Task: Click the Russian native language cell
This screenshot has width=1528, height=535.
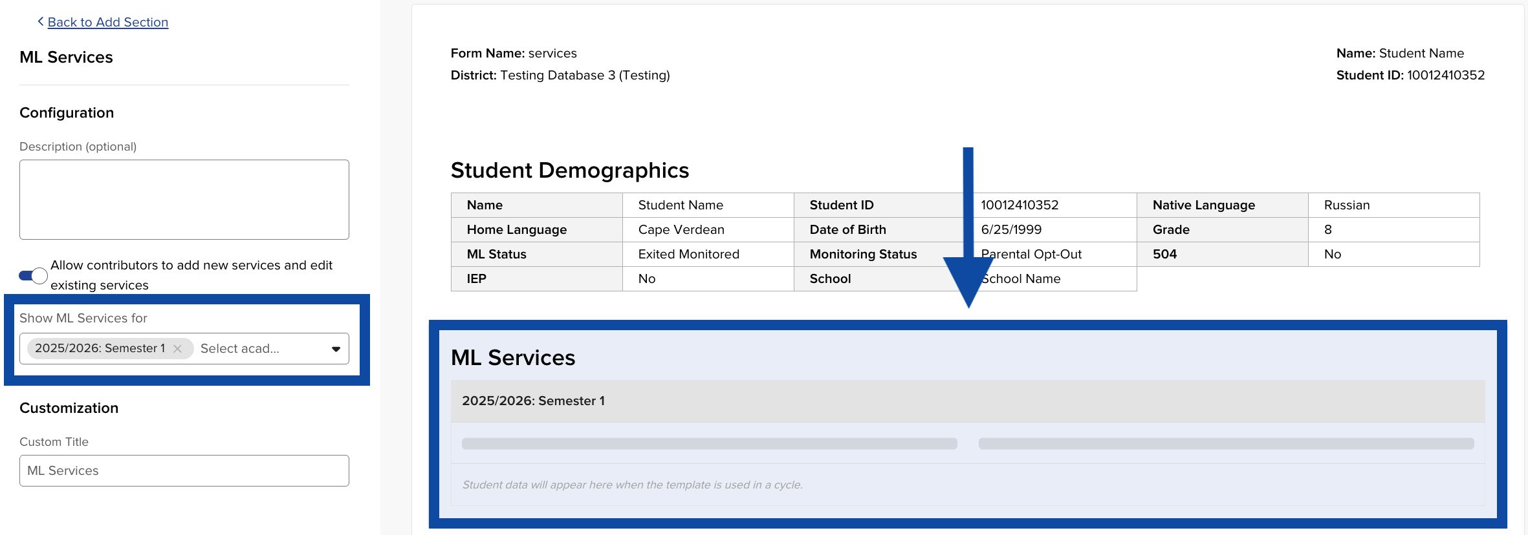Action: (1394, 205)
